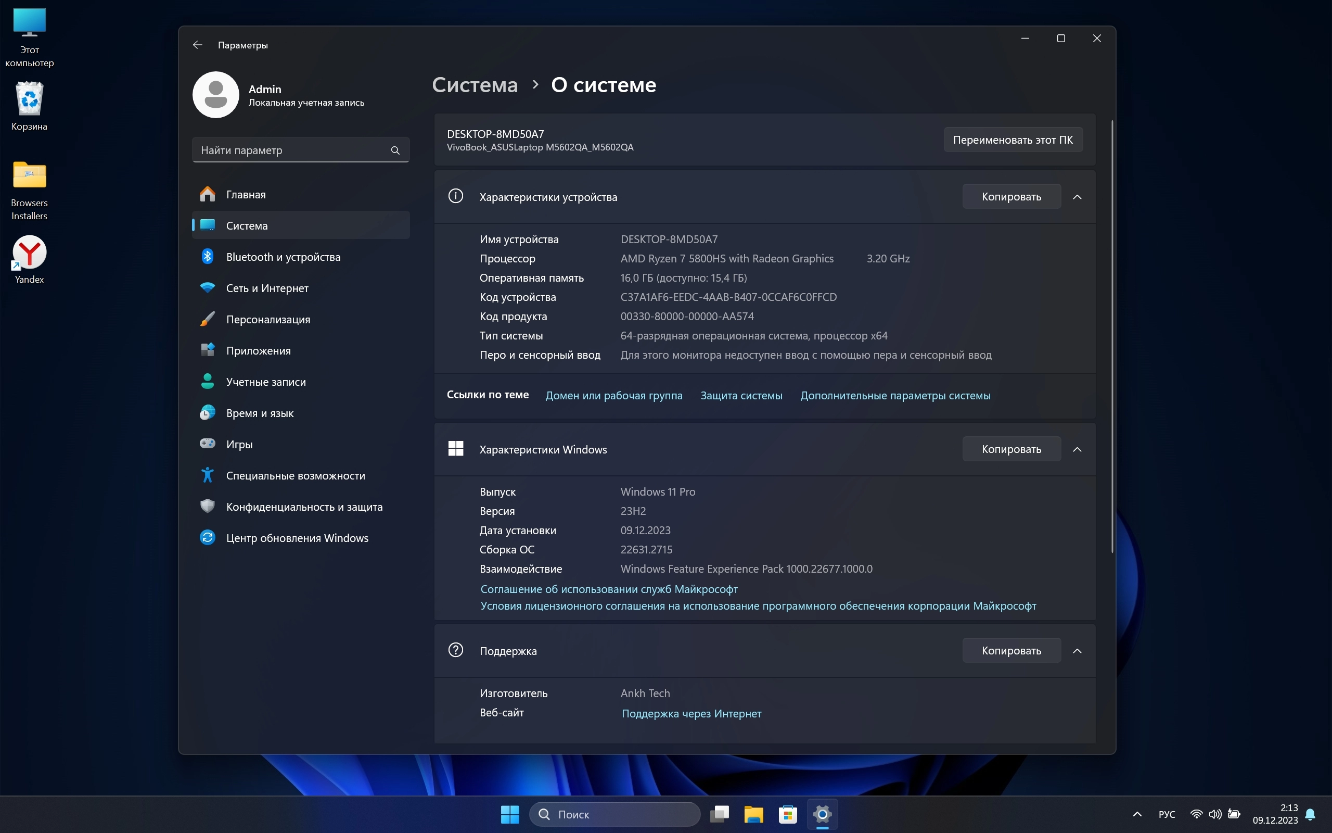This screenshot has height=833, width=1332.
Task: Click inside the Найти параметр search field
Action: click(x=292, y=150)
